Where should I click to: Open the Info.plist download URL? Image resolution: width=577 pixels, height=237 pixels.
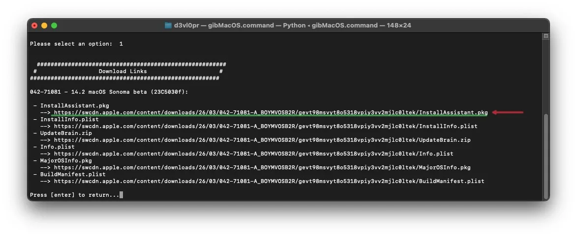(x=253, y=154)
